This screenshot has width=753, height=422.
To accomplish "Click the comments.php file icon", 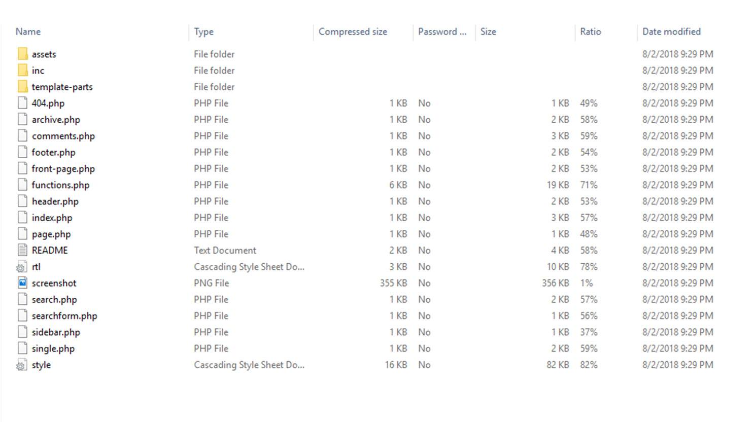I will 22,135.
